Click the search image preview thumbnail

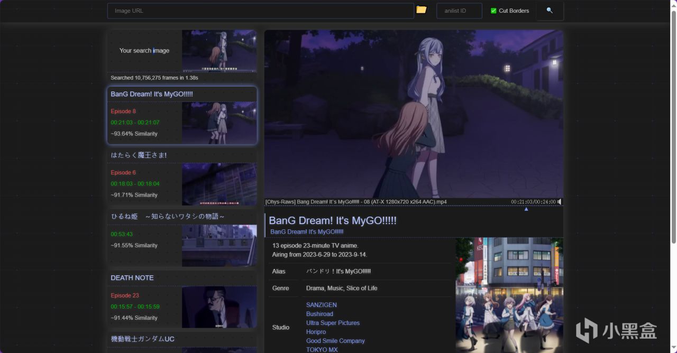pyautogui.click(x=219, y=51)
